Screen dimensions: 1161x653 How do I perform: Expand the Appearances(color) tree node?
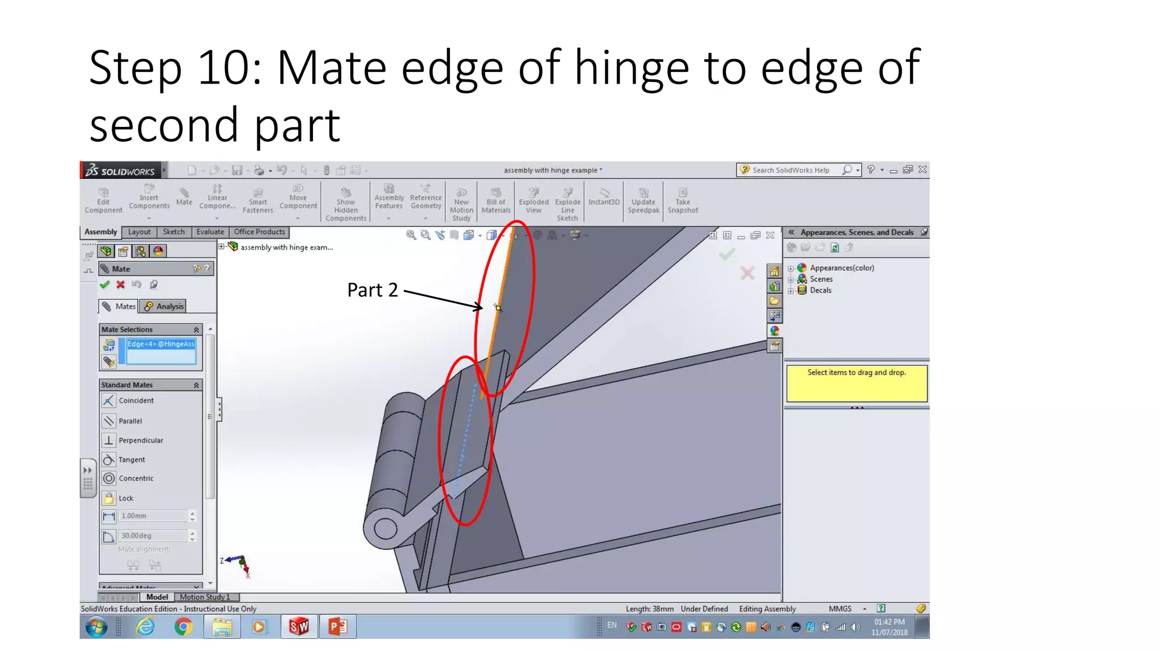point(791,269)
